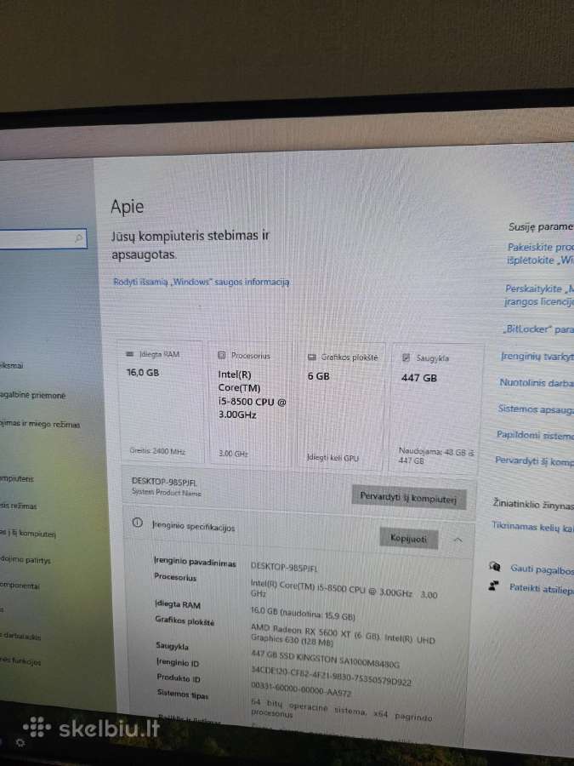The width and height of the screenshot is (574, 766).
Task: Select sidebar item ending in 'darbalaukis'
Action: pyautogui.click(x=20, y=636)
